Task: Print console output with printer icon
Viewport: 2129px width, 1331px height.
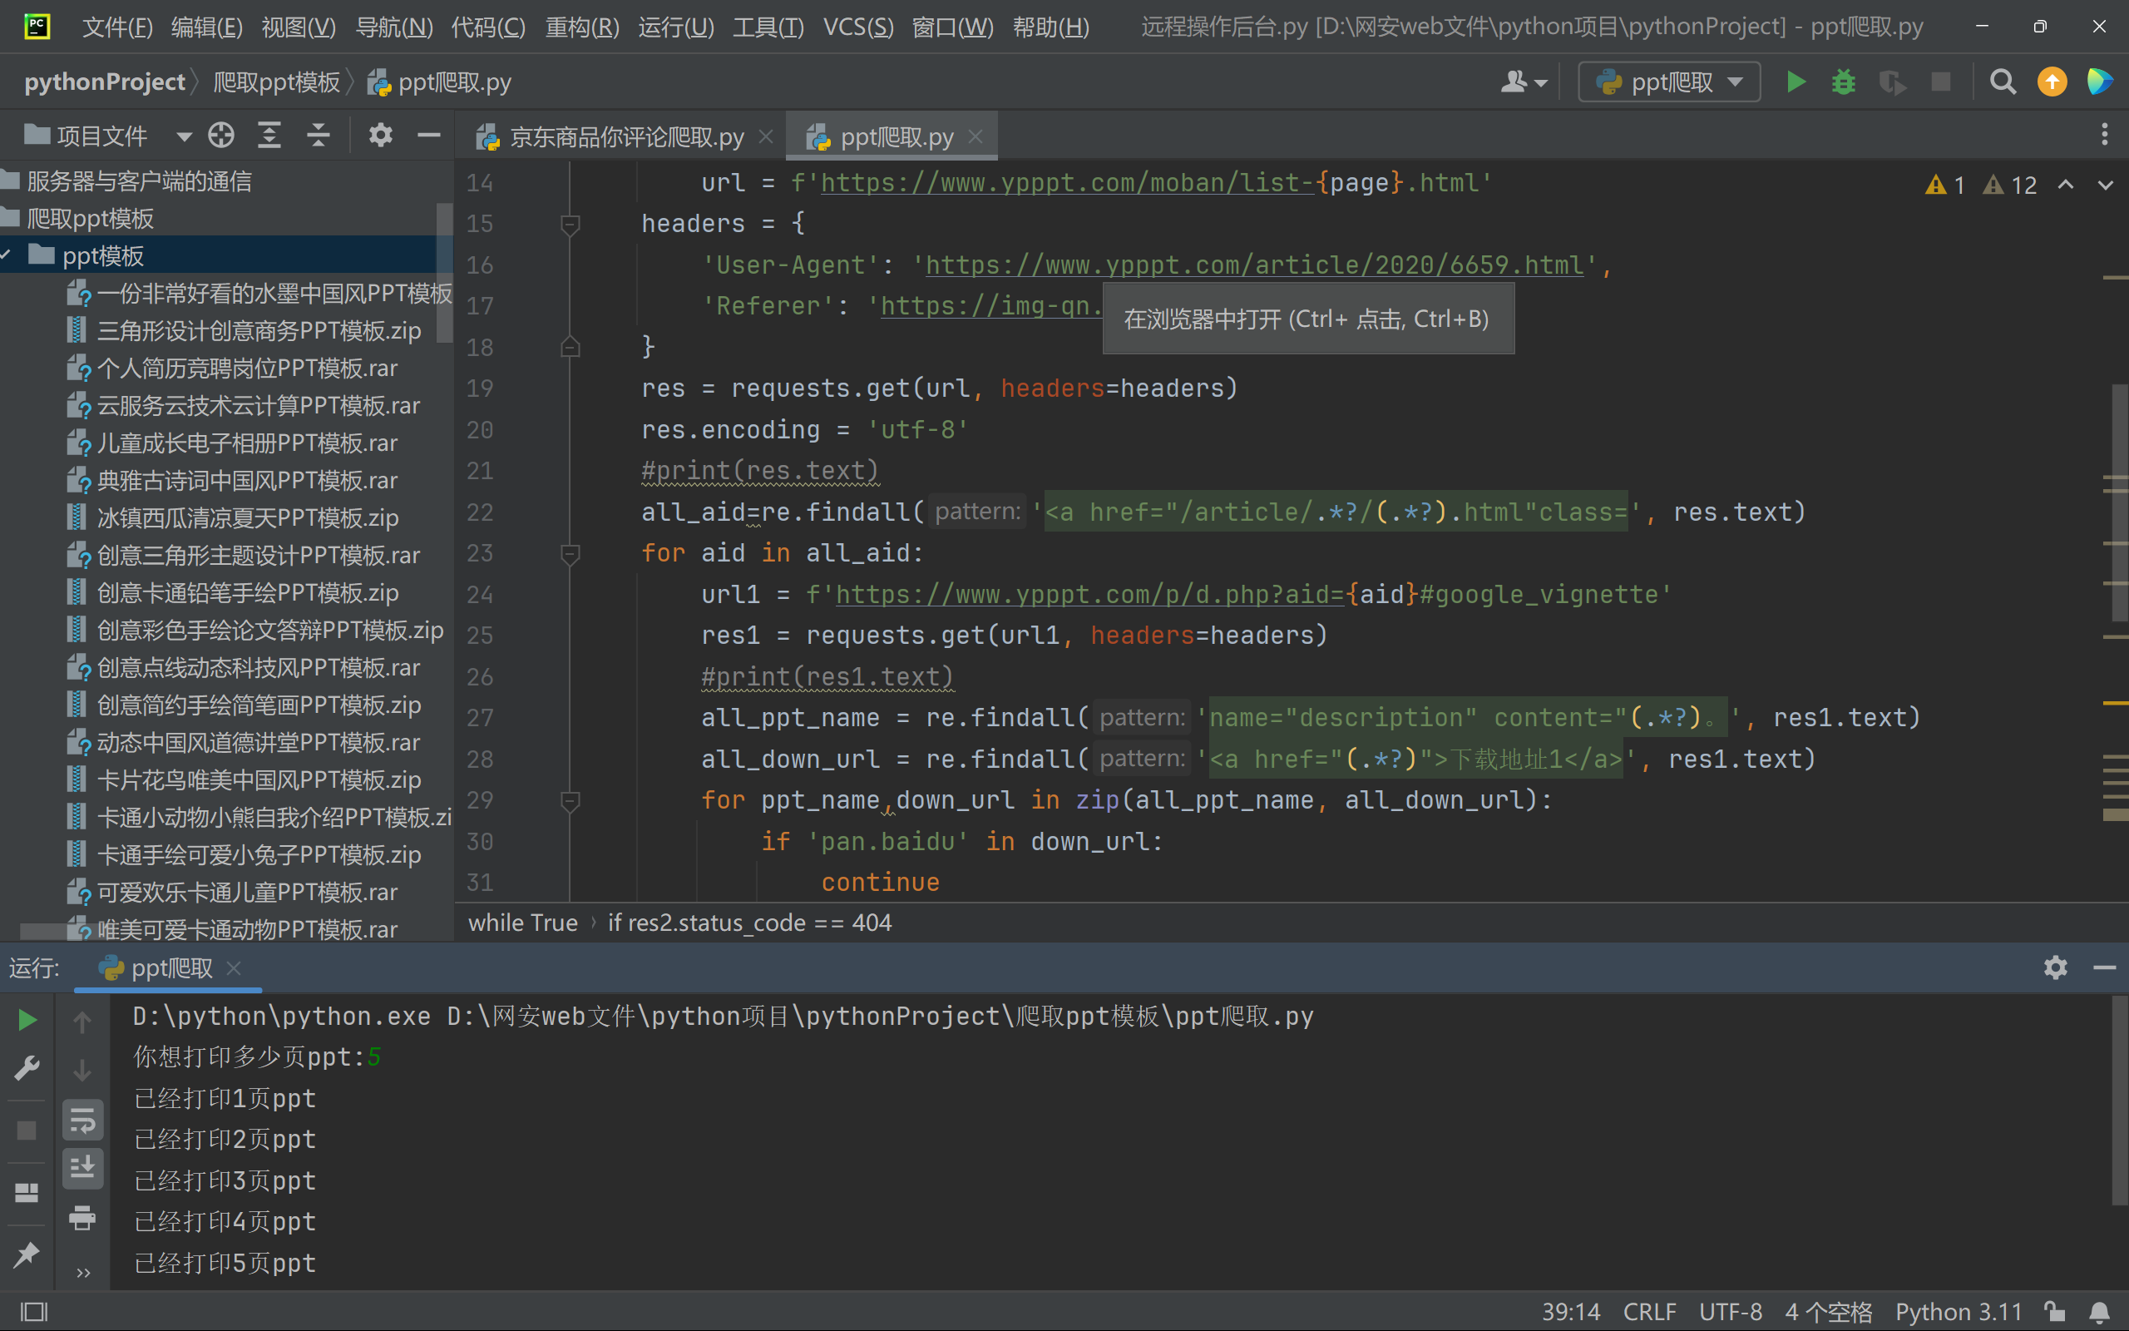Action: pyautogui.click(x=82, y=1217)
